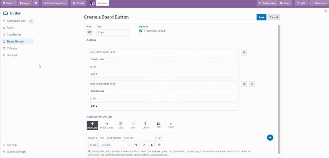Click the Private visibility button

79,3
